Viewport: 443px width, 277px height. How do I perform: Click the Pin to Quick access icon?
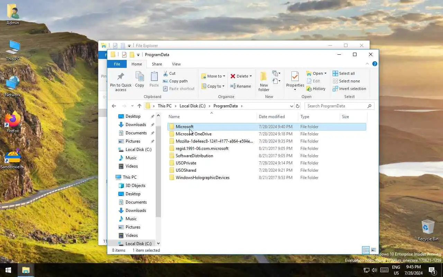(120, 77)
